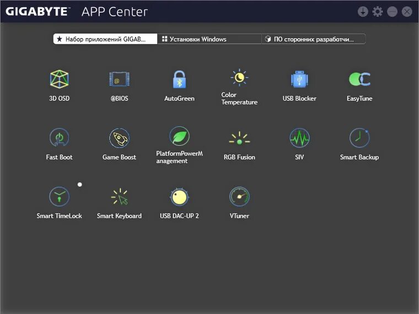Launch Smart Backup

point(359,138)
